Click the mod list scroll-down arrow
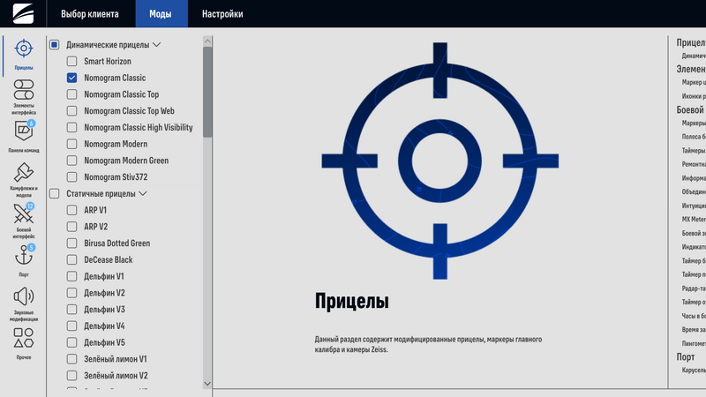The image size is (706, 397). pyautogui.click(x=207, y=383)
